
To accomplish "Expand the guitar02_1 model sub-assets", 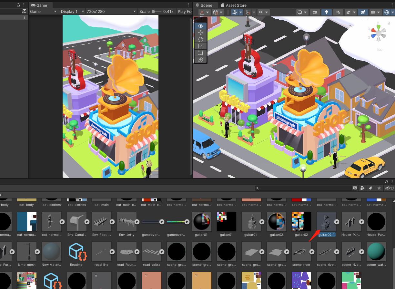I will coord(337,222).
